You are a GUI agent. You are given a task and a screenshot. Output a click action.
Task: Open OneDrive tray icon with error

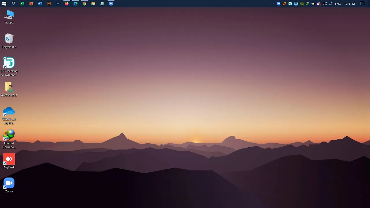pos(319,4)
